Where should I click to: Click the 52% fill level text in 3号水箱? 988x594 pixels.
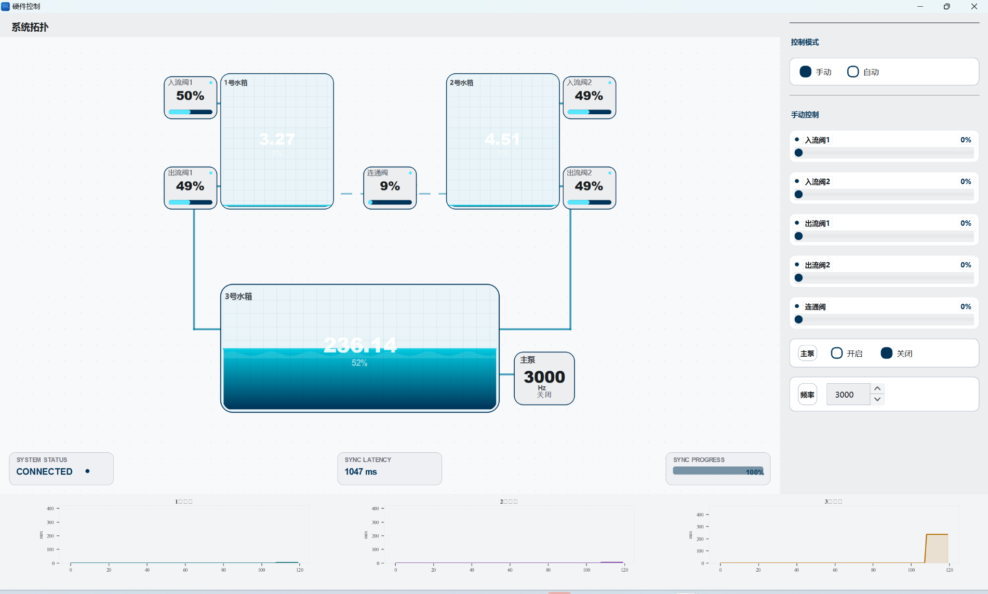[359, 363]
